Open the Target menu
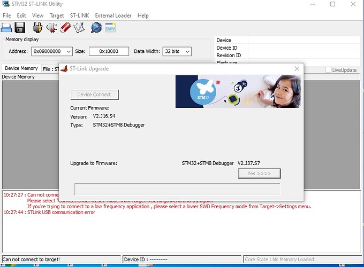Screen dimensions: 364x267 coord(56,15)
